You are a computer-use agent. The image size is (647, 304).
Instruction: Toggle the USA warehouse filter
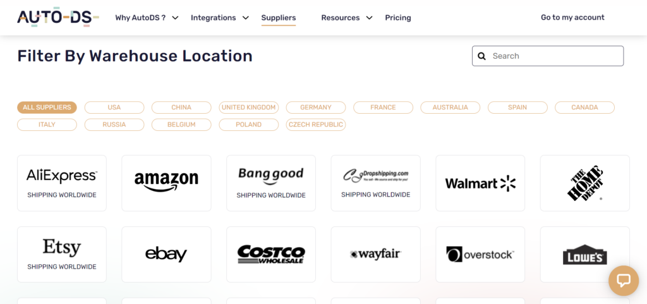click(114, 107)
